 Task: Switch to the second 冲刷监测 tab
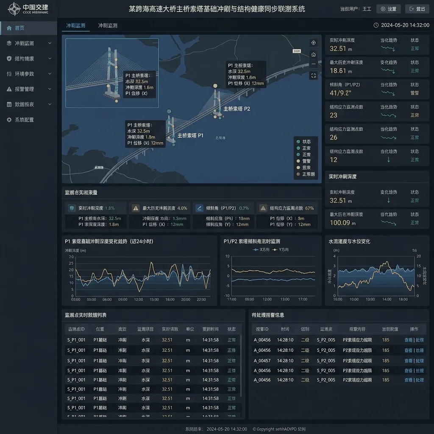[108, 25]
